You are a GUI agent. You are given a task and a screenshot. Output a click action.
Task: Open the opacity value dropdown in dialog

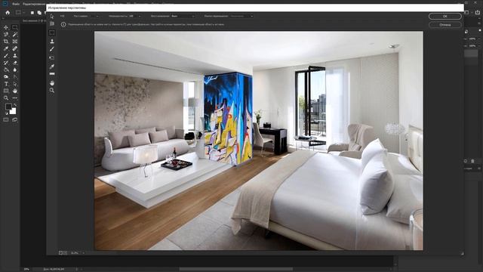click(140, 16)
